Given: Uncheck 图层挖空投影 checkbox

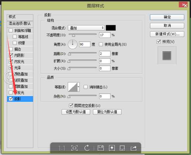Looking at the screenshot, I should click(x=71, y=105).
